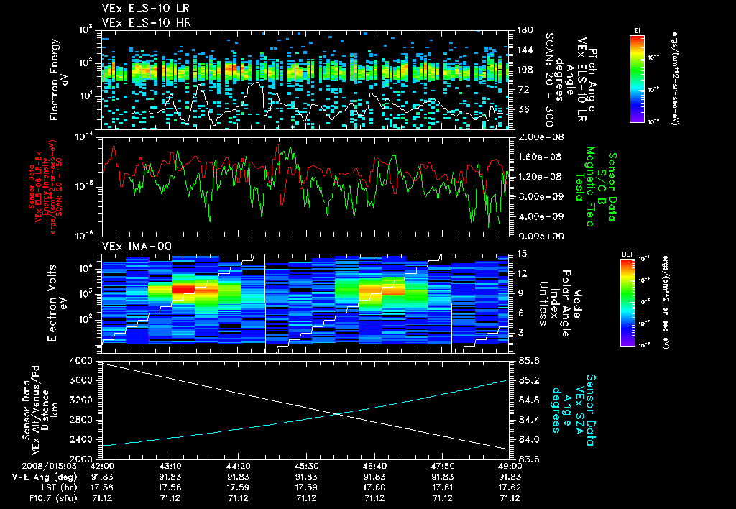Click the 2800 km altitude tick

coord(80,420)
